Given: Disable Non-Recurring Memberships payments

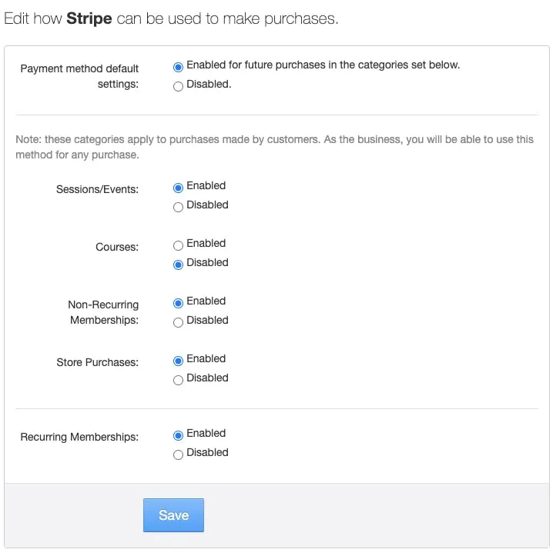Looking at the screenshot, I should (x=178, y=322).
